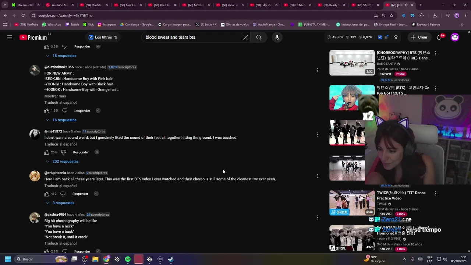471x265 pixels.
Task: Open the YouTube hamburger guide menu
Action: (10, 37)
